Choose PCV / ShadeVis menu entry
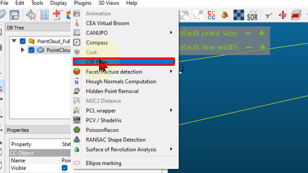308x173 pixels. (103, 120)
